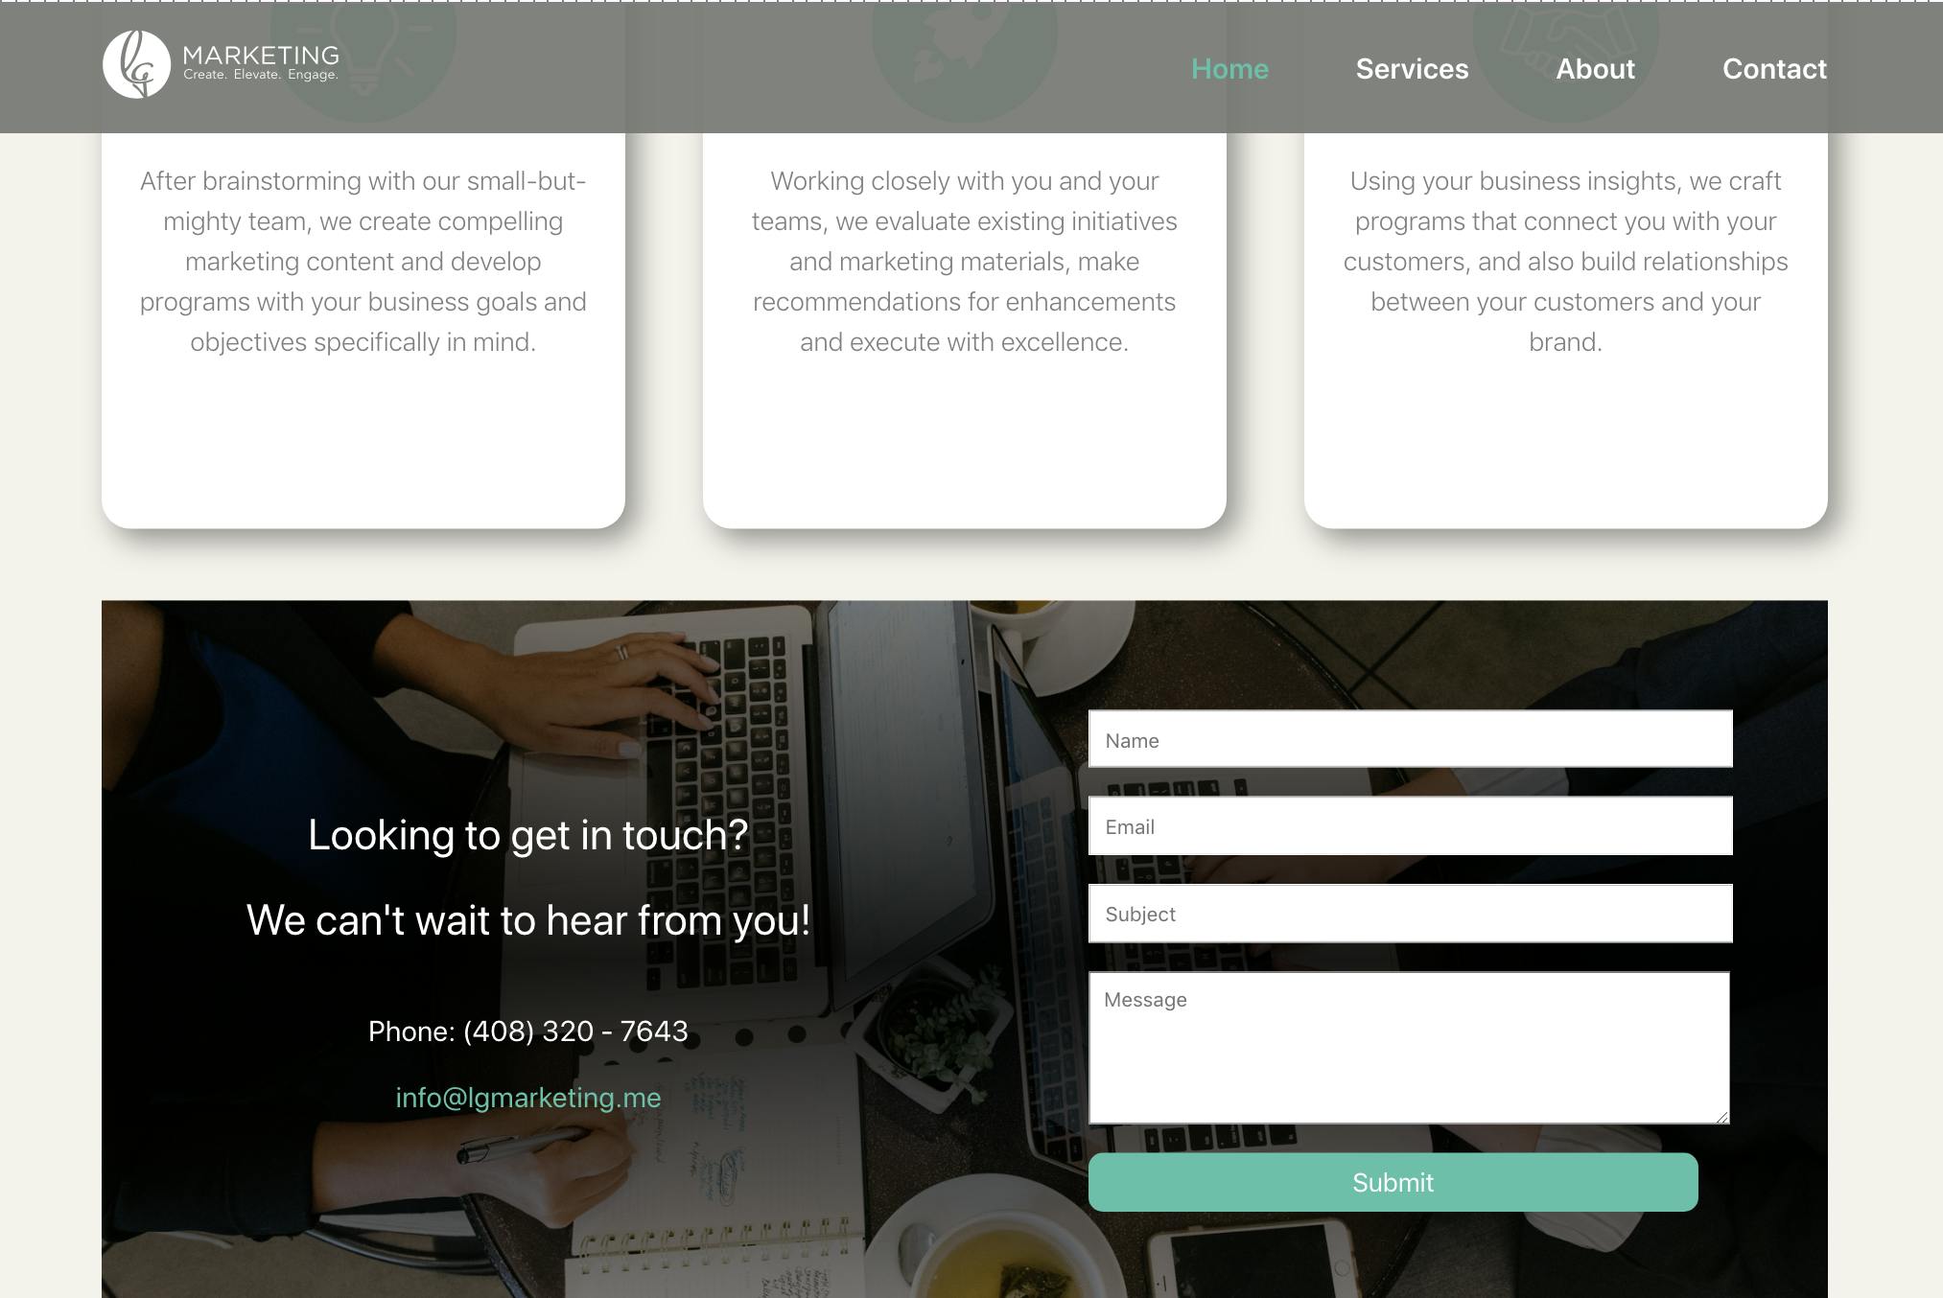
Task: Select the phone number text
Action: (x=528, y=1031)
